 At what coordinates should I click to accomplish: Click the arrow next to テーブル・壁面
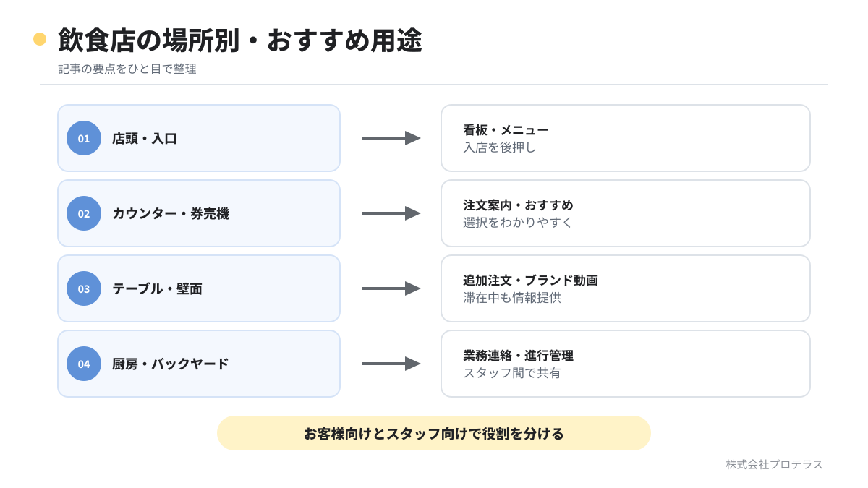[x=391, y=288]
